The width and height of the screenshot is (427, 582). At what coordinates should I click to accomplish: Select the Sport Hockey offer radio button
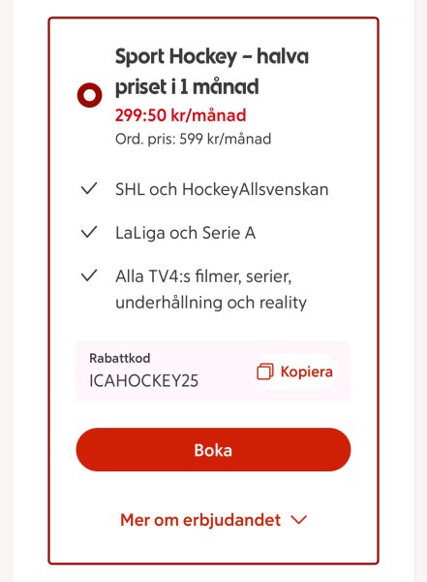coord(89,95)
